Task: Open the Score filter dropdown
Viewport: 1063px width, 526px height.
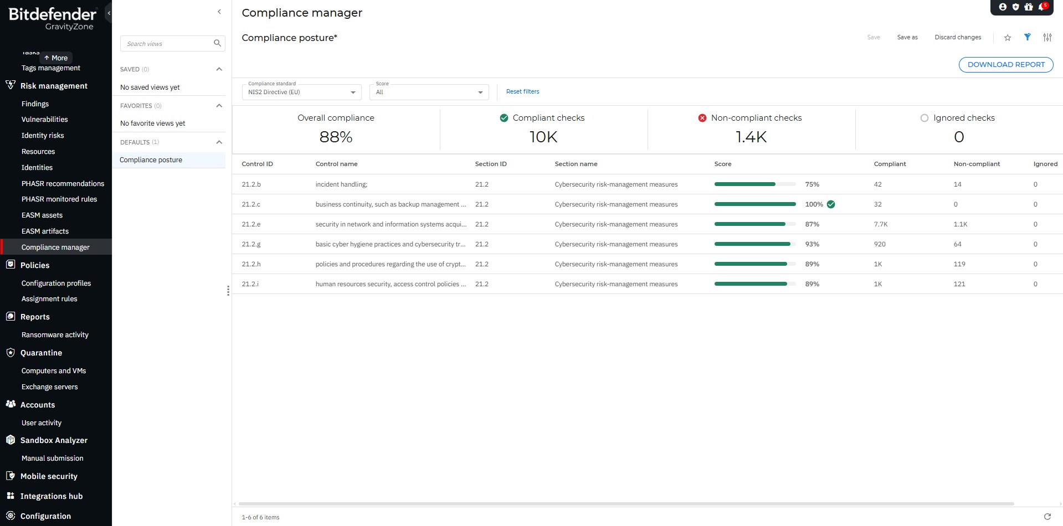Action: [x=429, y=92]
